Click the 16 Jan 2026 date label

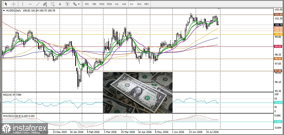coord(76,132)
